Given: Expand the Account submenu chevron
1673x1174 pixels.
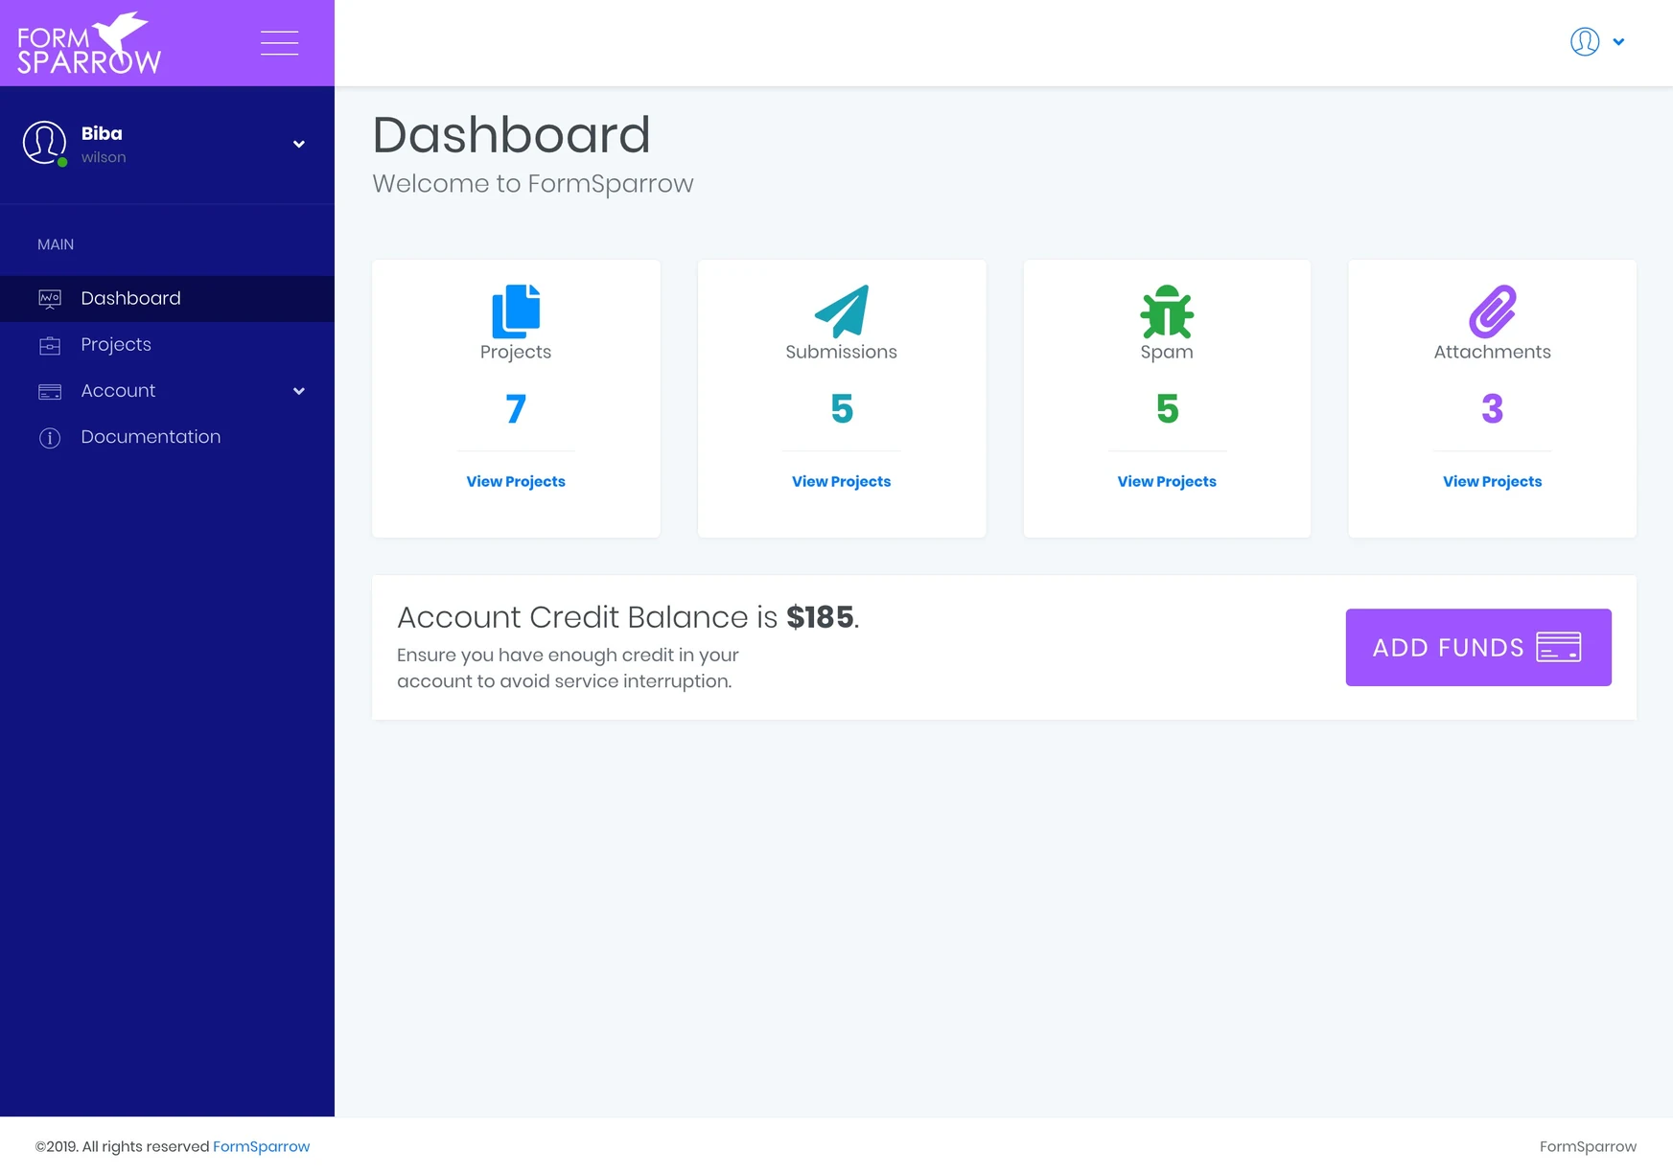Looking at the screenshot, I should tap(299, 391).
